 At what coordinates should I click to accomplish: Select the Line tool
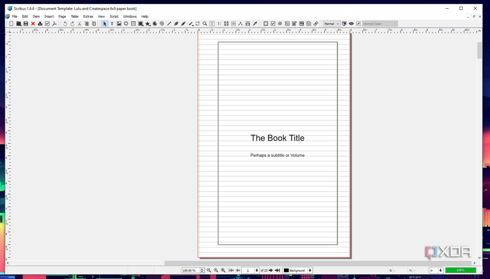coord(169,24)
